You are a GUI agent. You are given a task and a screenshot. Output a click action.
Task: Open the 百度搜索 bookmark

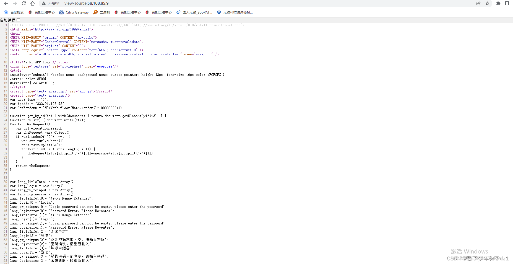[14, 12]
